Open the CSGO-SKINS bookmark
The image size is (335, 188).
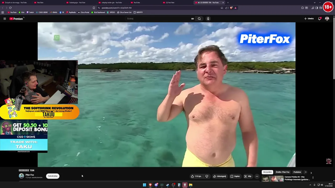click(x=42, y=12)
